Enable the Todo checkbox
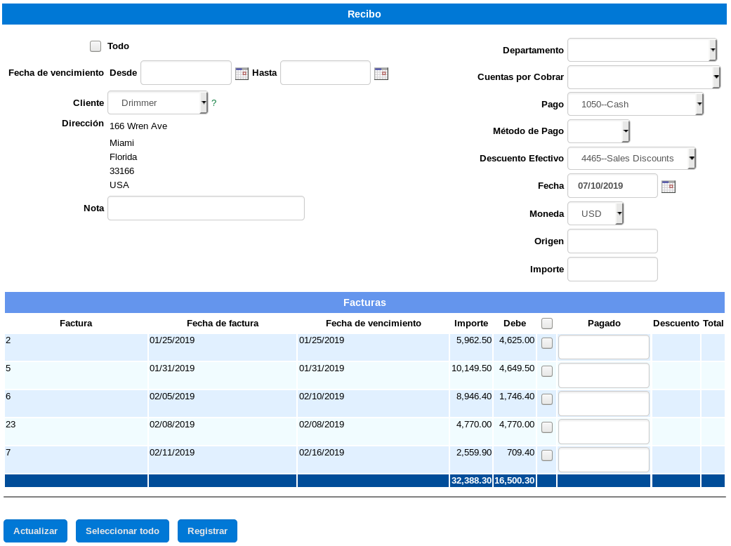The width and height of the screenshot is (731, 546). [x=96, y=46]
